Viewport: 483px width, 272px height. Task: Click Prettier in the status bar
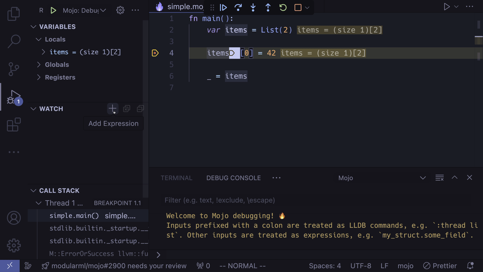click(x=440, y=266)
